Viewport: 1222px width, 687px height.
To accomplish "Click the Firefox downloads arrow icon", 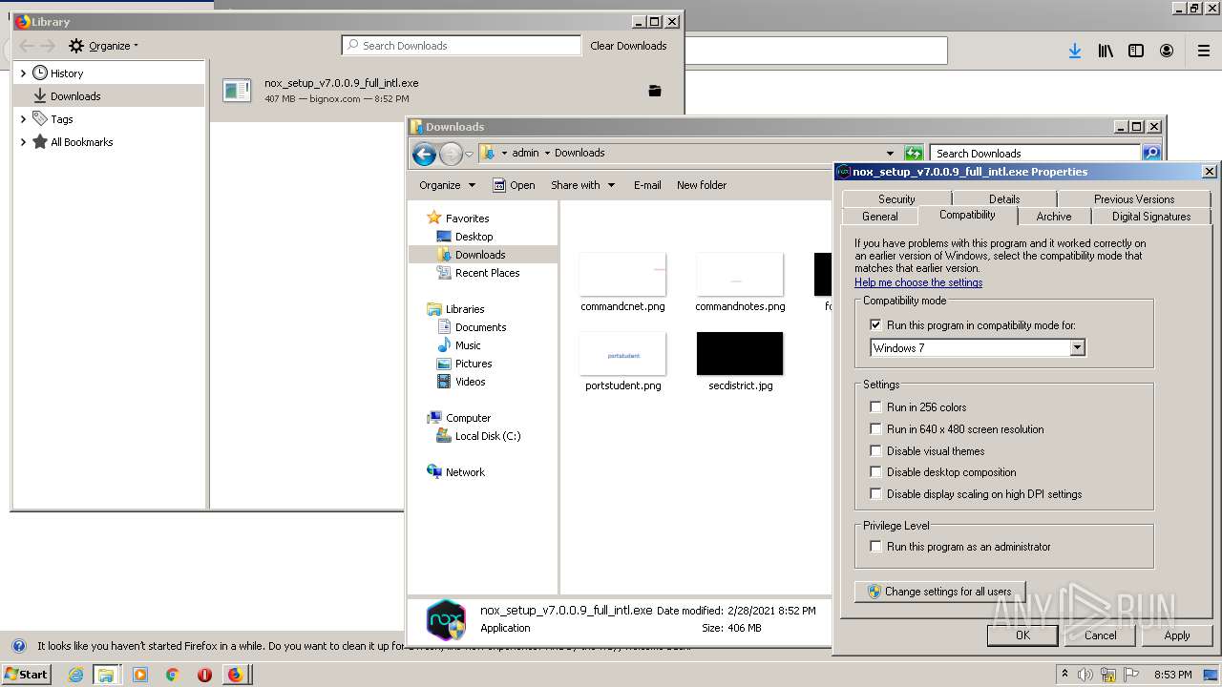I will (x=1075, y=52).
